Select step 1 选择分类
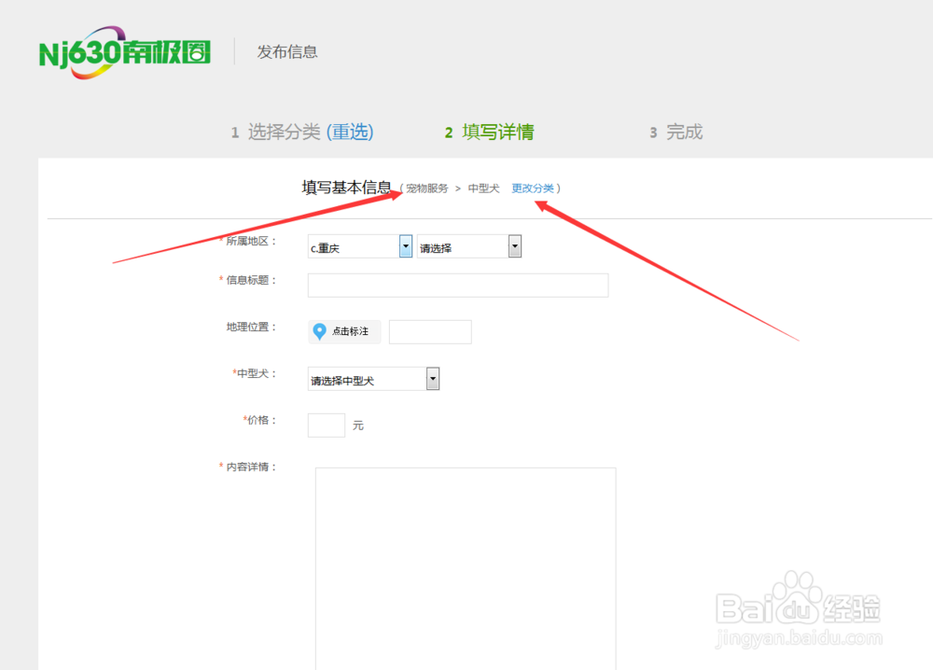This screenshot has width=933, height=670. [275, 132]
